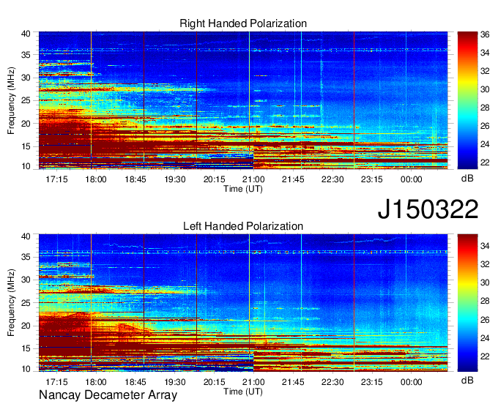This screenshot has width=498, height=404.
Task: Click the 20:15 tick under Left Handed plot
Action: pyautogui.click(x=214, y=382)
